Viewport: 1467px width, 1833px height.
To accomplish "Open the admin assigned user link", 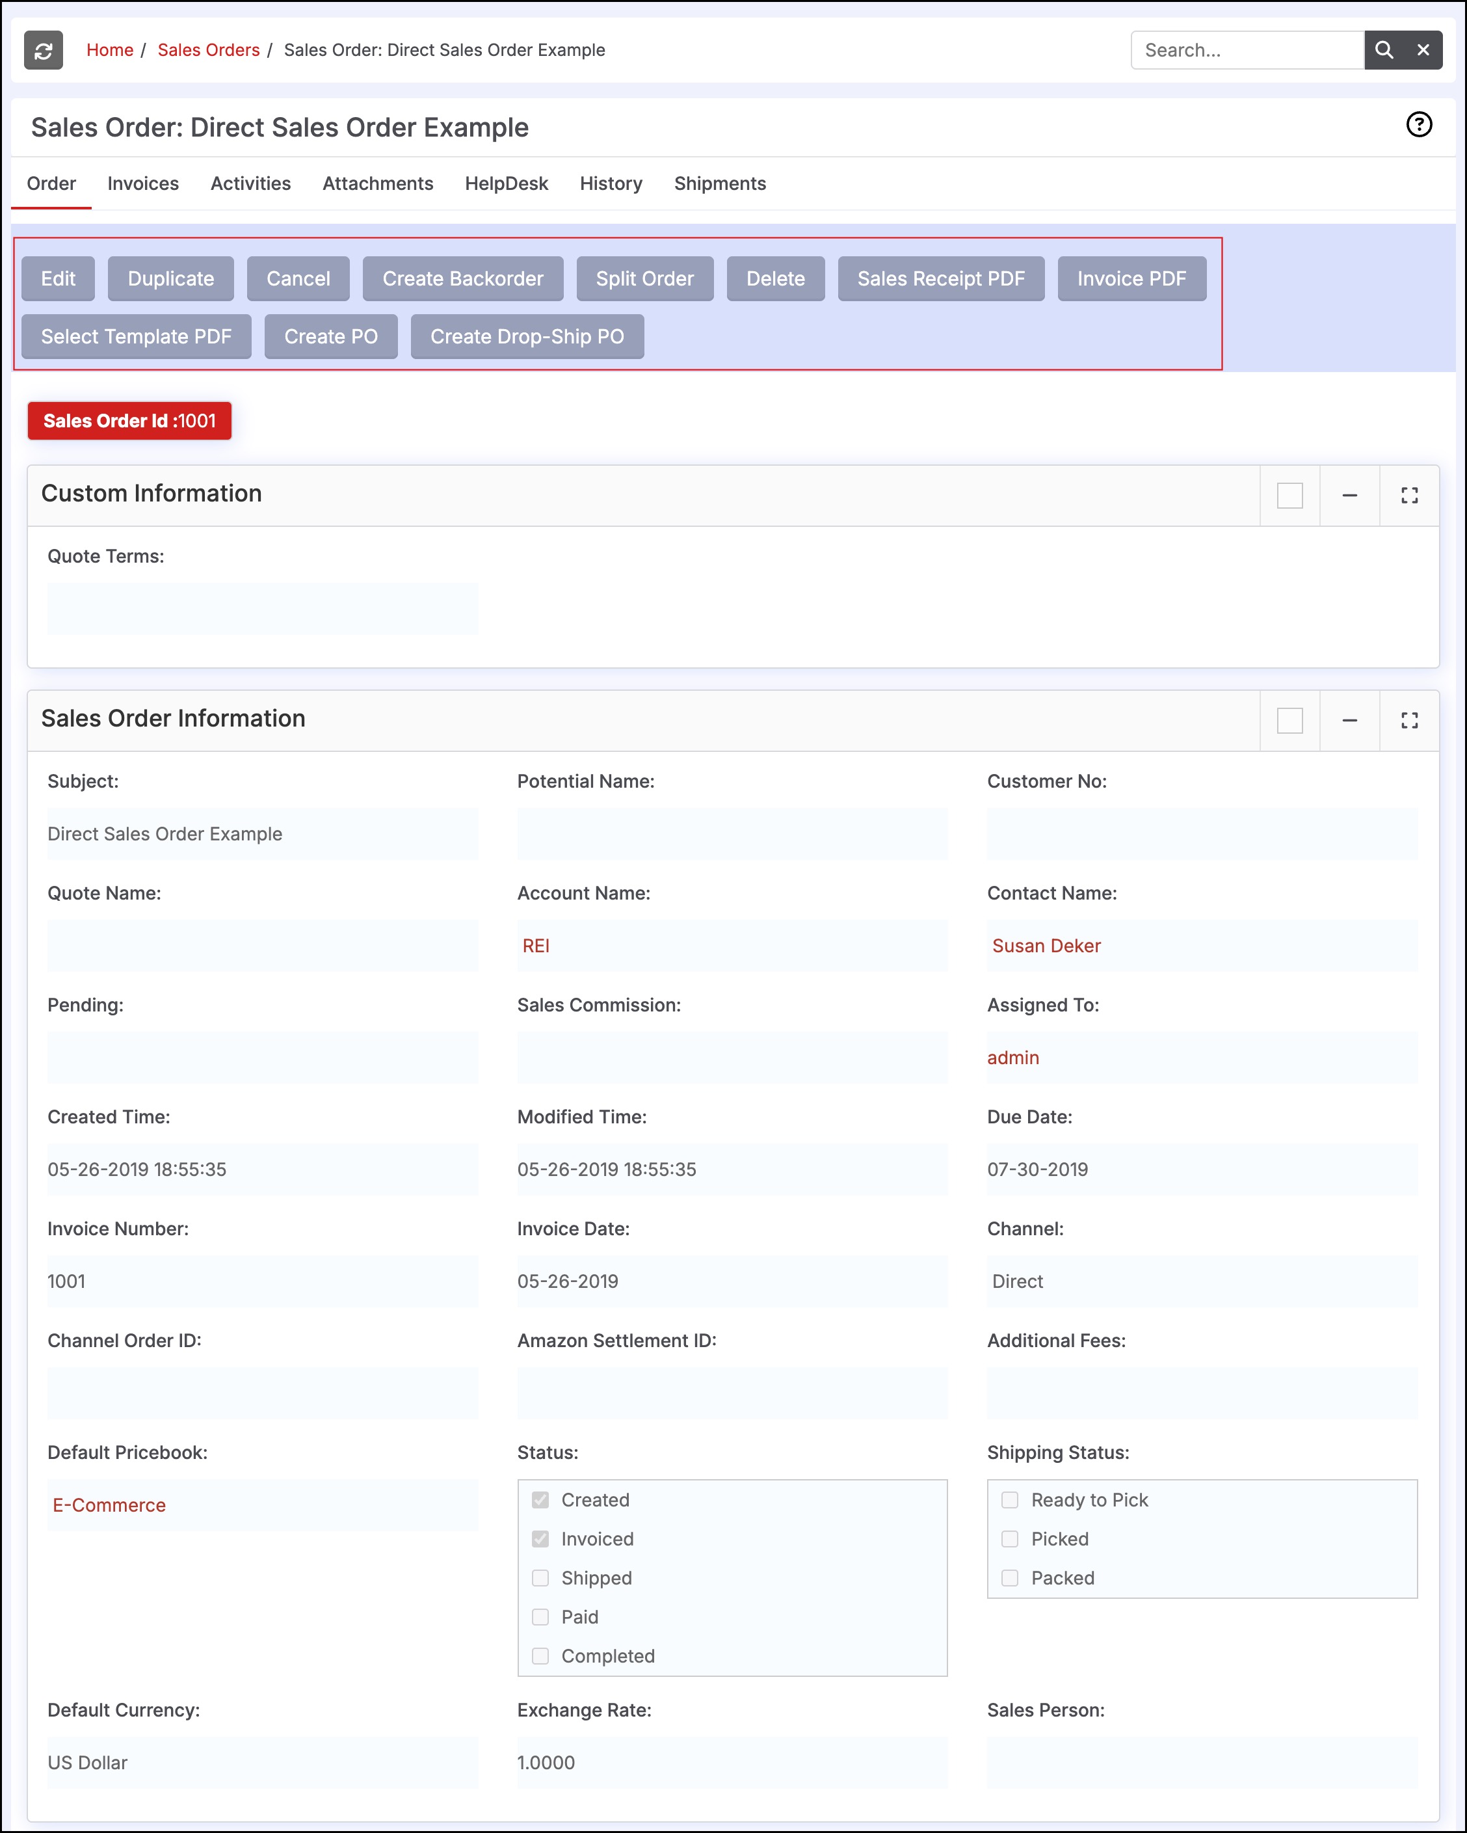I will click(x=1013, y=1058).
